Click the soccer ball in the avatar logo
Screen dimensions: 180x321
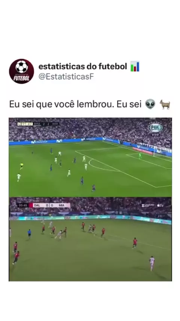(22, 67)
